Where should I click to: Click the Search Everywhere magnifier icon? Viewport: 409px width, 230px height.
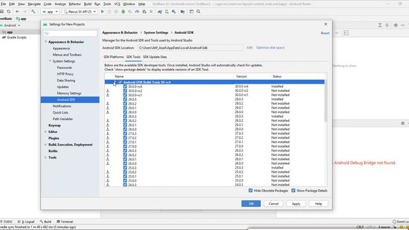pyautogui.click(x=199, y=11)
